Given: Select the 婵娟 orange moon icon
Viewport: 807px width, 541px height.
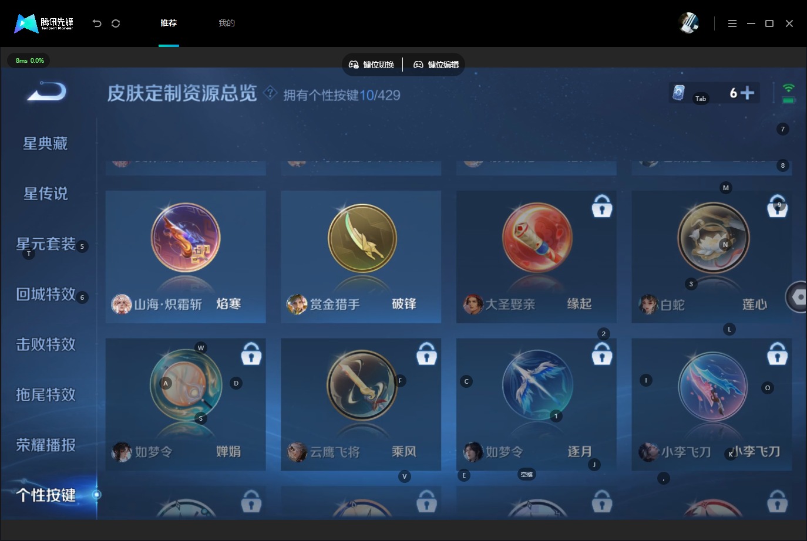Looking at the screenshot, I should pyautogui.click(x=186, y=385).
